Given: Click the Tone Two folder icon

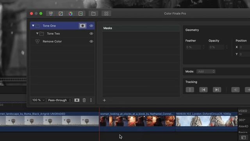Looking at the screenshot, I should 42,34.
